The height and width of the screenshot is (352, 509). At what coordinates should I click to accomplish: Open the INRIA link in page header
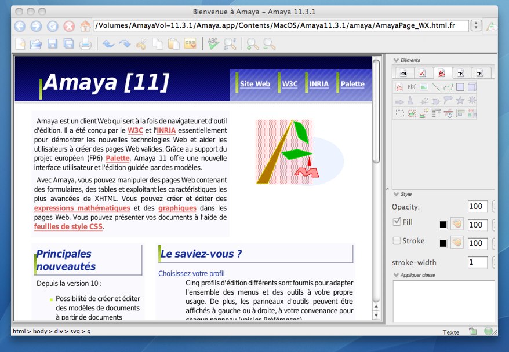coord(319,84)
